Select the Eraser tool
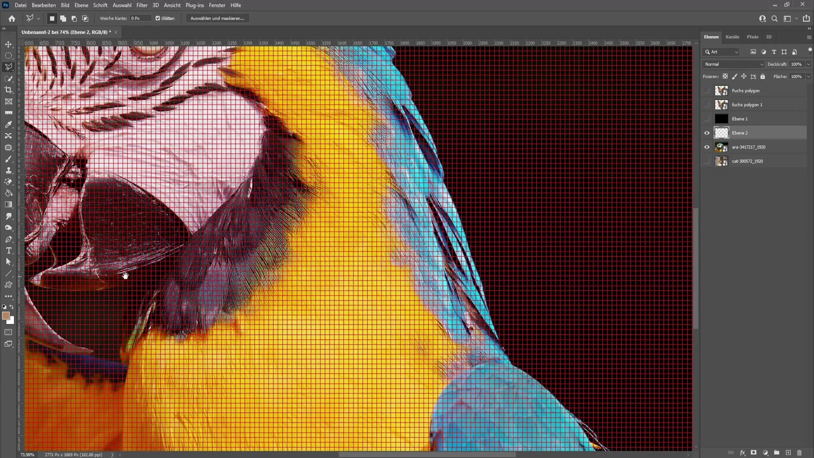The width and height of the screenshot is (814, 458). pos(8,182)
